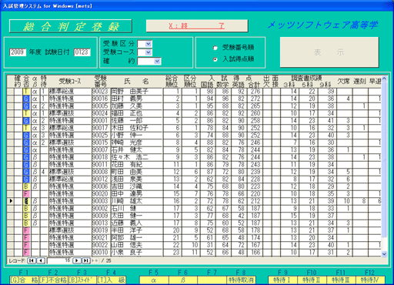Click the name cell 石川 健
Screen dimensions: 394x285
[x=137, y=209]
